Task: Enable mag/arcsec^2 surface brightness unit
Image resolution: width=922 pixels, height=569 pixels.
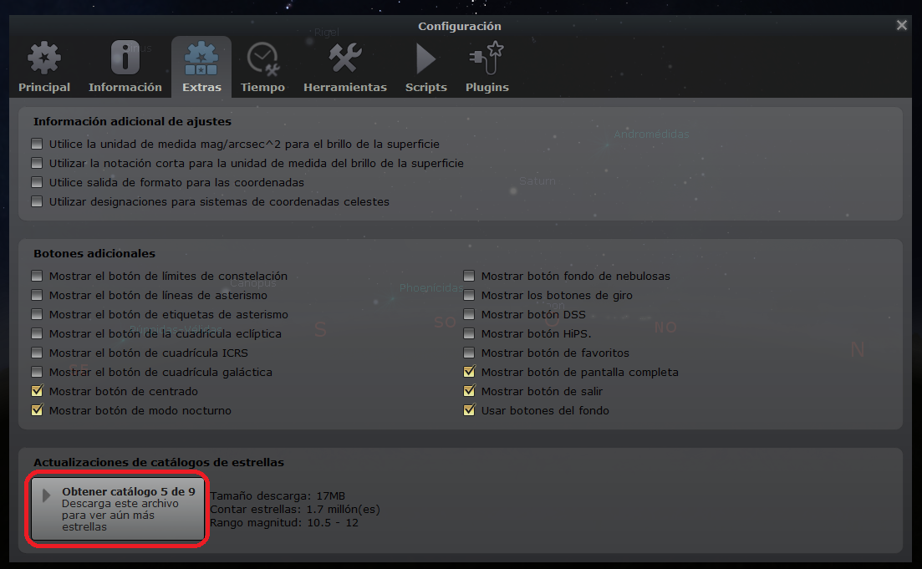Action: [x=37, y=144]
